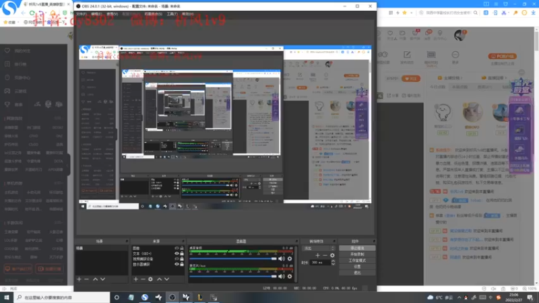This screenshot has width=539, height=303.
Task: Select the 显示器捕获 source row
Action: [x=158, y=265]
